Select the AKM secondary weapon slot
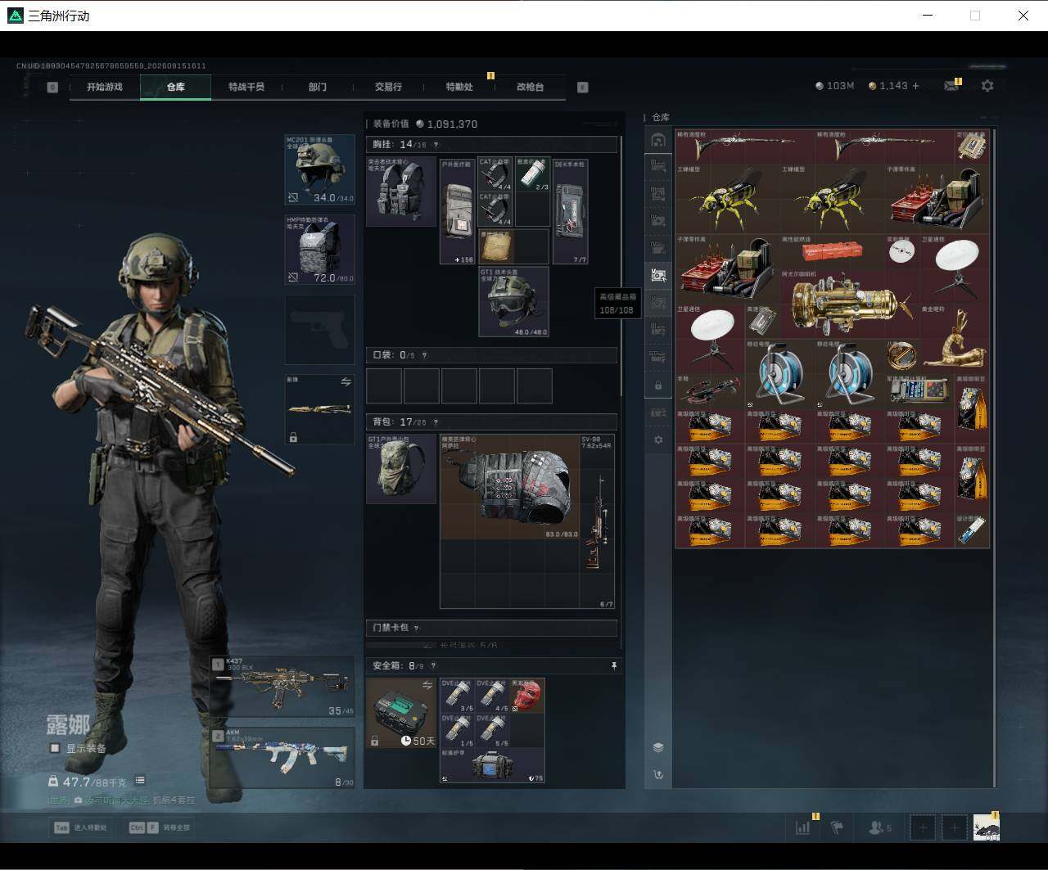Viewport: 1048px width, 870px height. [x=282, y=758]
